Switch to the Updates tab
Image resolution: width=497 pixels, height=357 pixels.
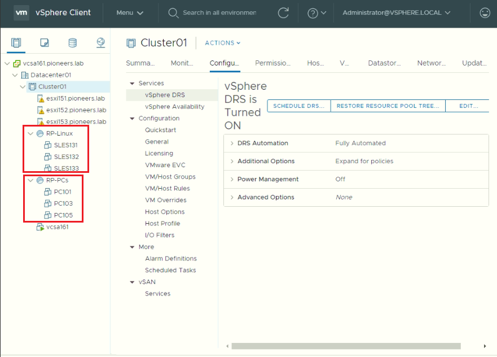474,63
